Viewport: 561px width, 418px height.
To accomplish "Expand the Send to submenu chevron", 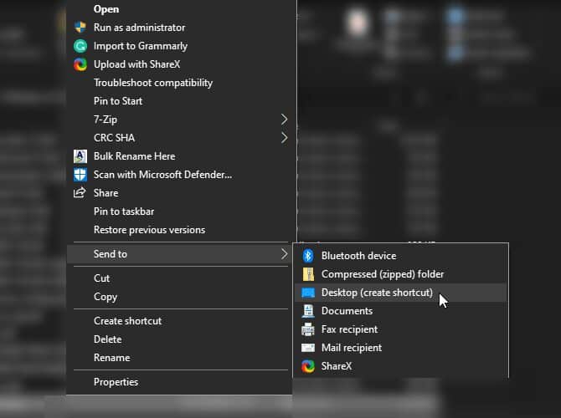I will coord(284,254).
